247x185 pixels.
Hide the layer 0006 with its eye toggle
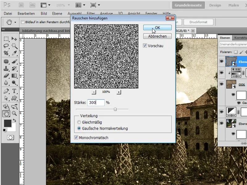(221, 84)
